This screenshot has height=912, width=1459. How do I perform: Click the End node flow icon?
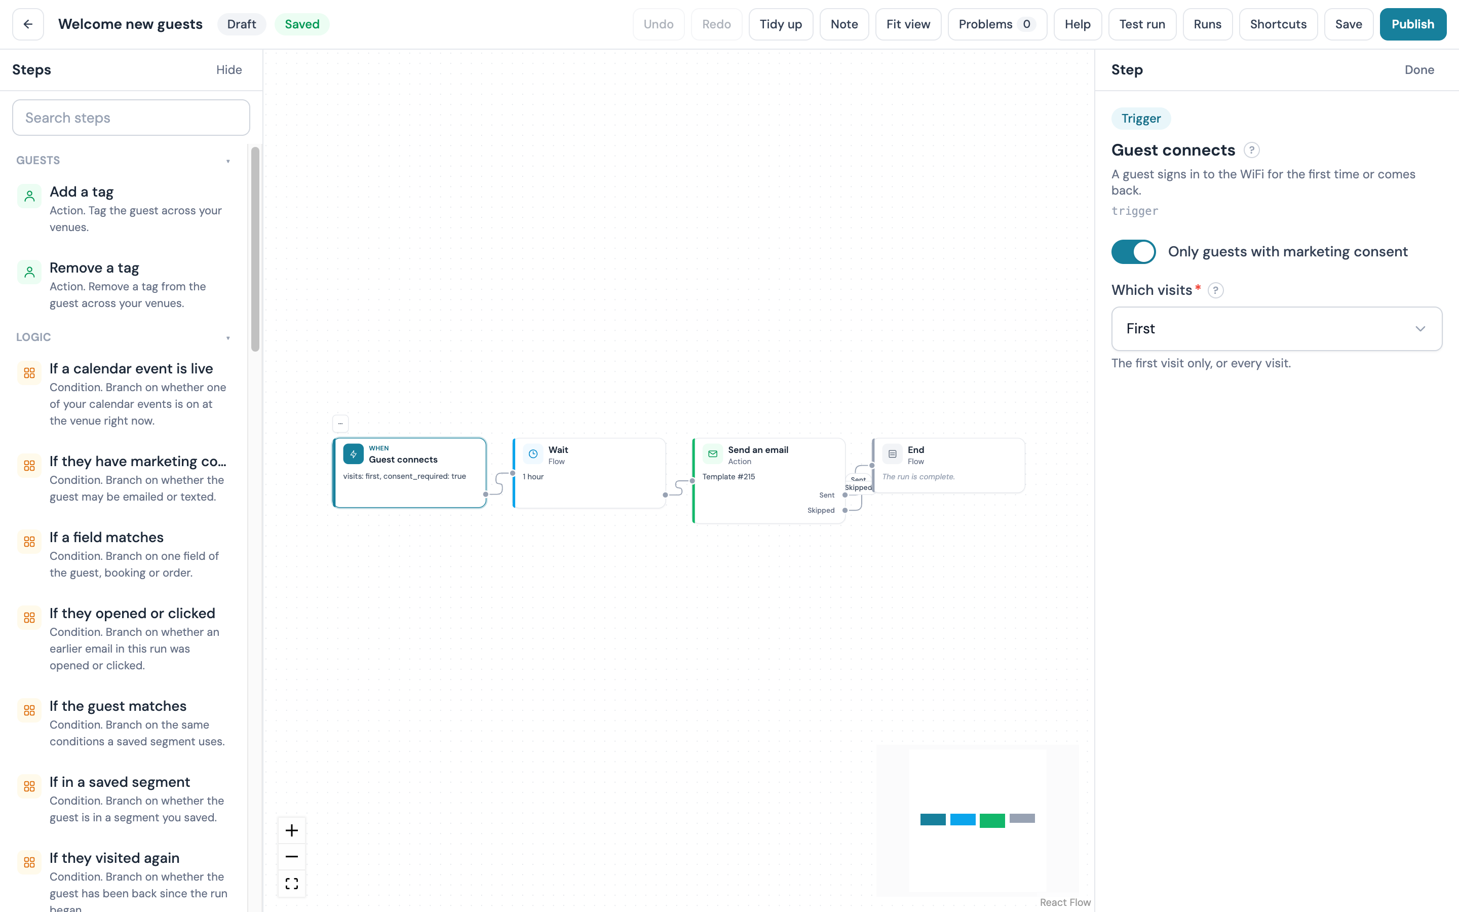click(x=892, y=453)
